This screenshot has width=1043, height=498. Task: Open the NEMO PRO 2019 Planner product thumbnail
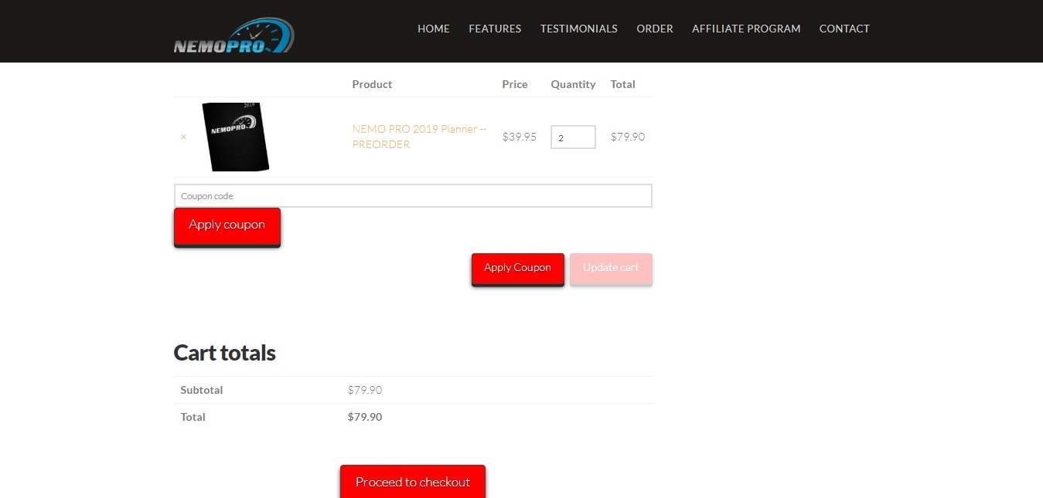click(x=235, y=137)
